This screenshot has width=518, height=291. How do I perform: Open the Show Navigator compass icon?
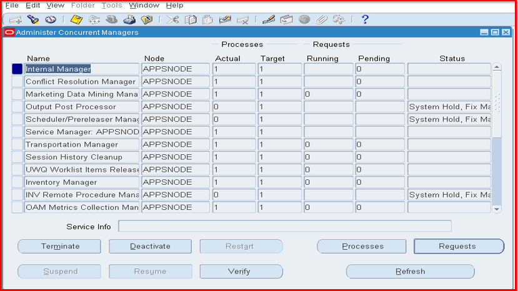point(51,19)
